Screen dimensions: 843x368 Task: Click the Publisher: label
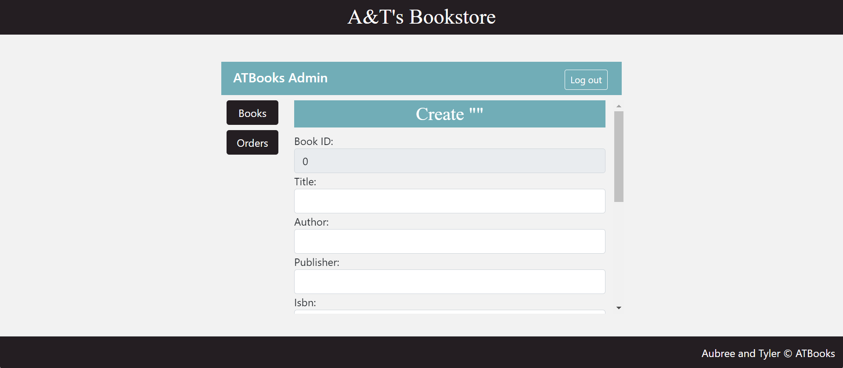point(317,262)
